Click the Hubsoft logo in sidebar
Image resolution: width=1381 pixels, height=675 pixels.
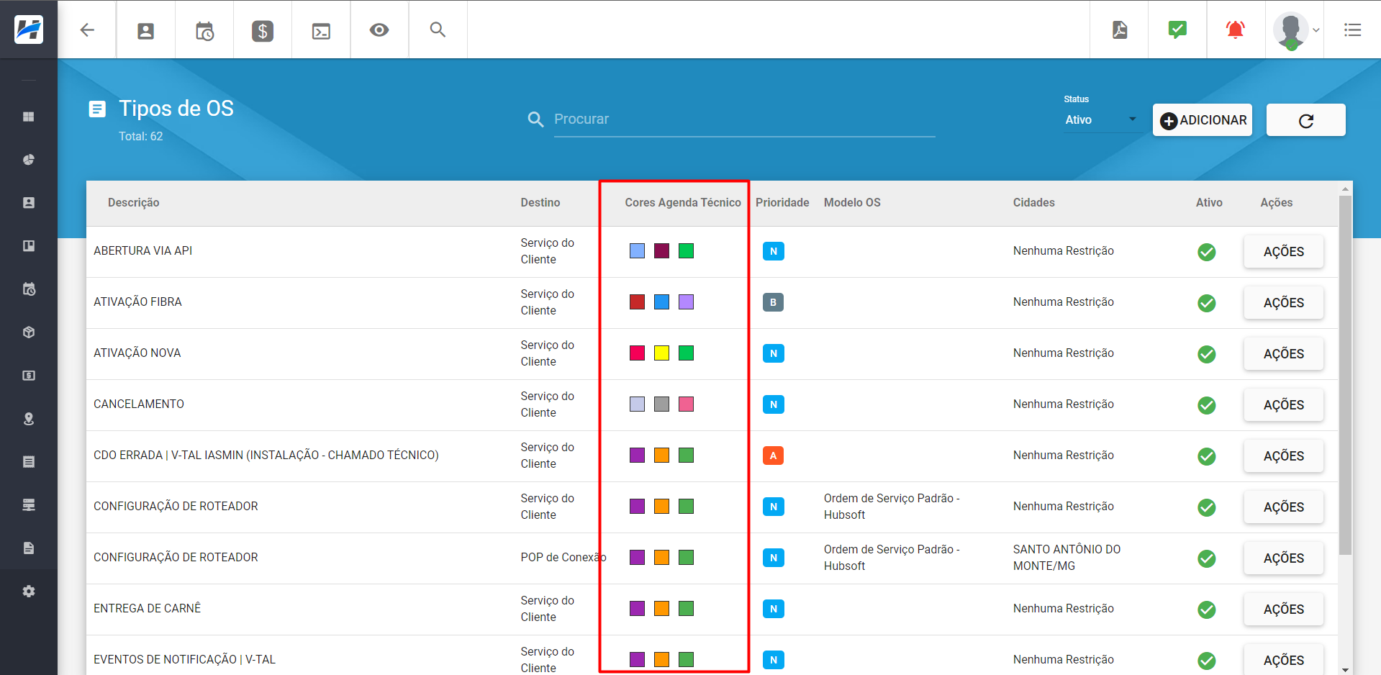point(29,30)
